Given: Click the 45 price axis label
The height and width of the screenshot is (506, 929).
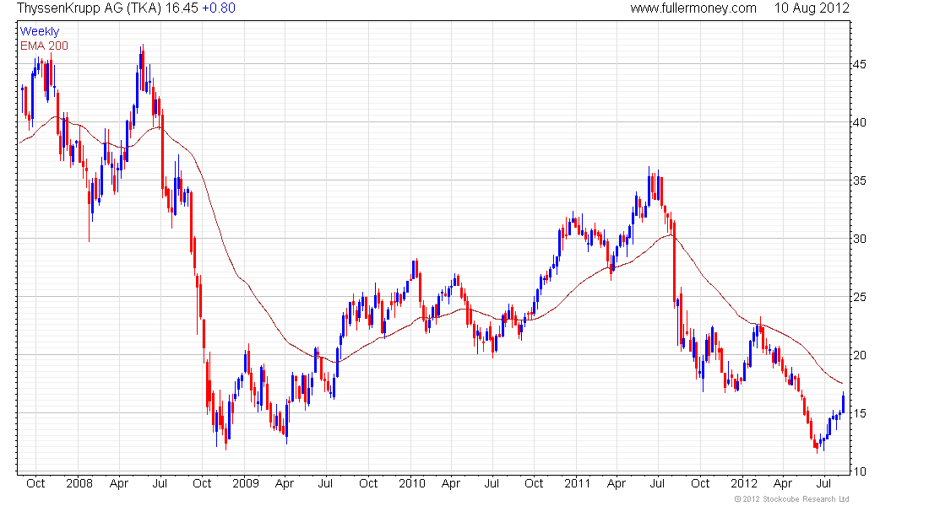Looking at the screenshot, I should tap(859, 64).
